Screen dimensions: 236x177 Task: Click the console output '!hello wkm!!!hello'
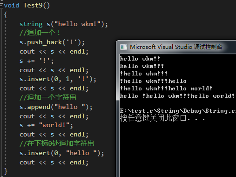coord(153,81)
